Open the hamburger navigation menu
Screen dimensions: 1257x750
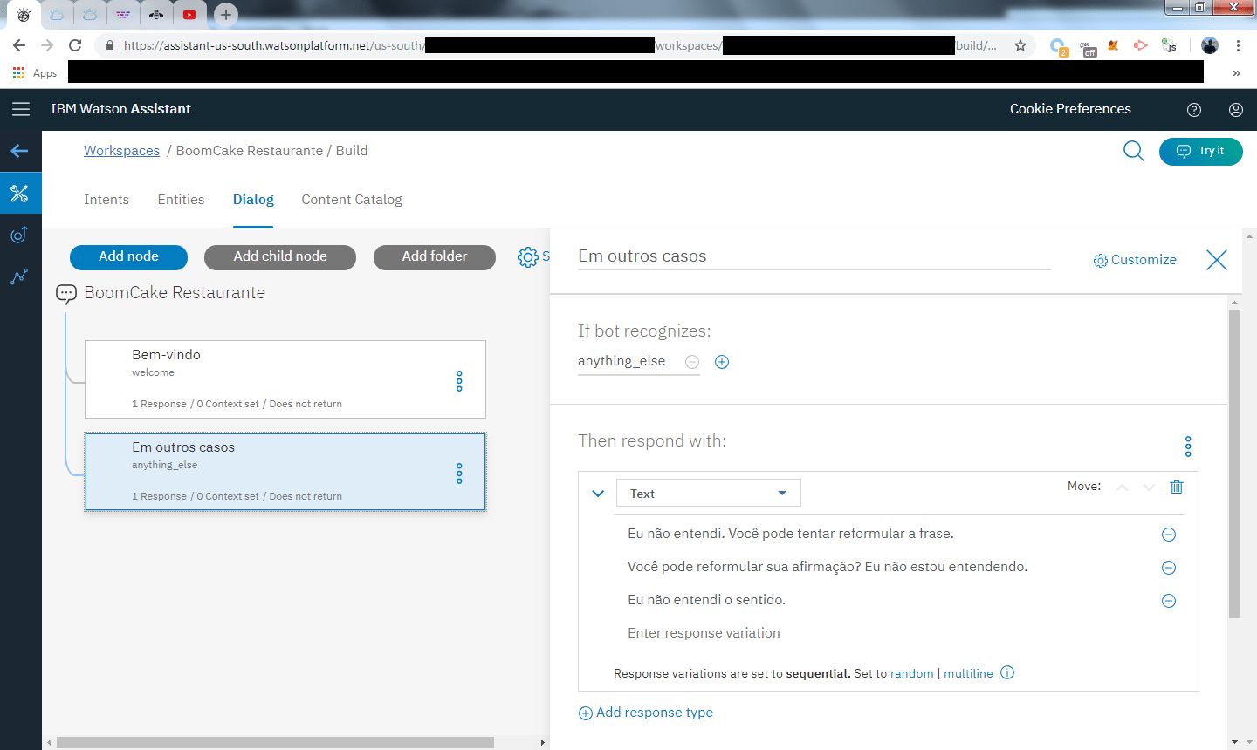pos(21,109)
